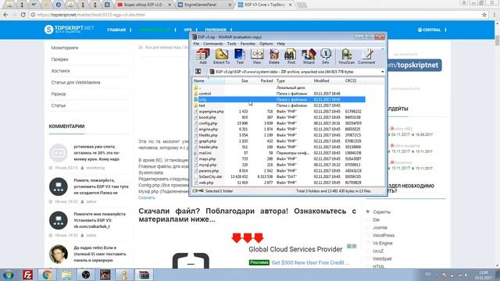Click the Info toolbar icon
500x281 pixels.
pyautogui.click(x=326, y=56)
